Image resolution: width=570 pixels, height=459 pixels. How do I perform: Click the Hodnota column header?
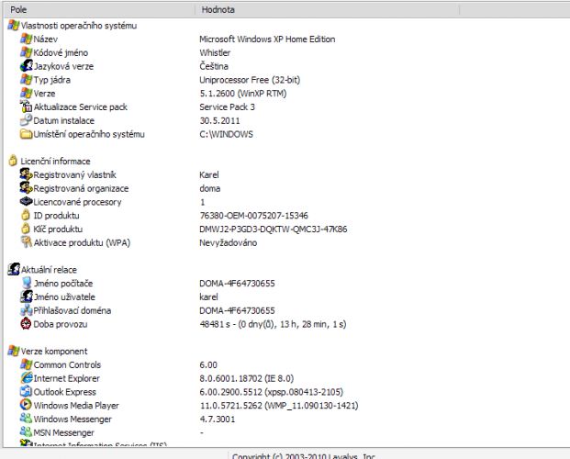(327, 9)
